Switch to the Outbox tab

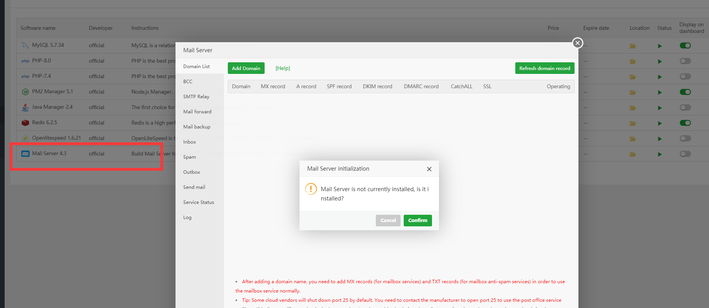click(x=200, y=172)
